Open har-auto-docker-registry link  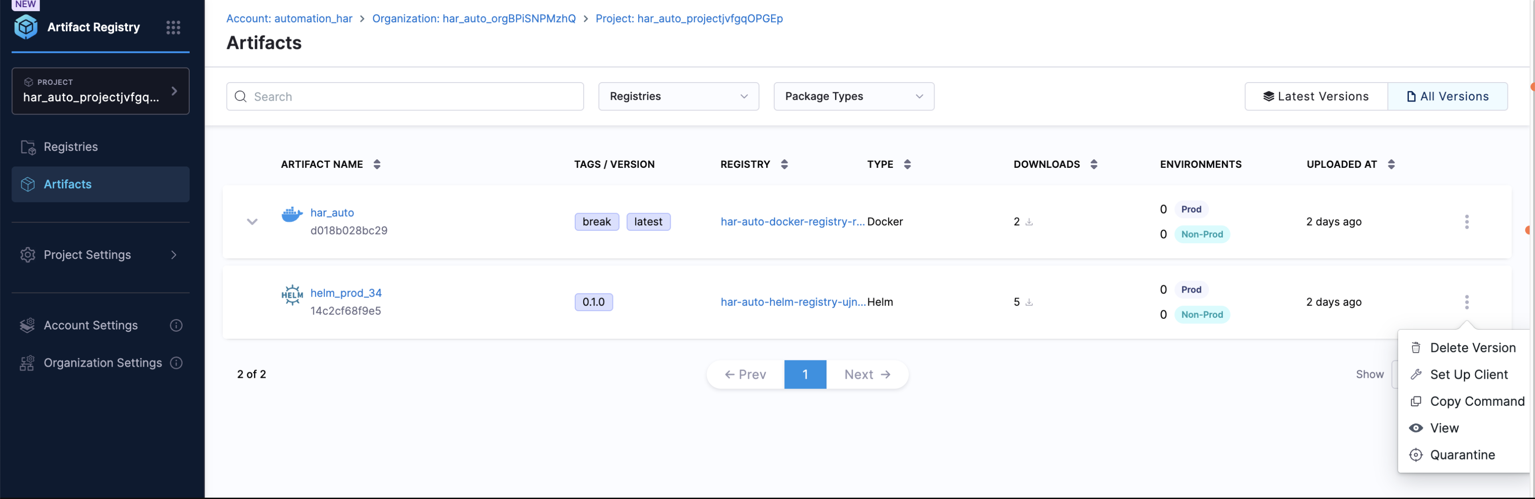click(x=792, y=222)
